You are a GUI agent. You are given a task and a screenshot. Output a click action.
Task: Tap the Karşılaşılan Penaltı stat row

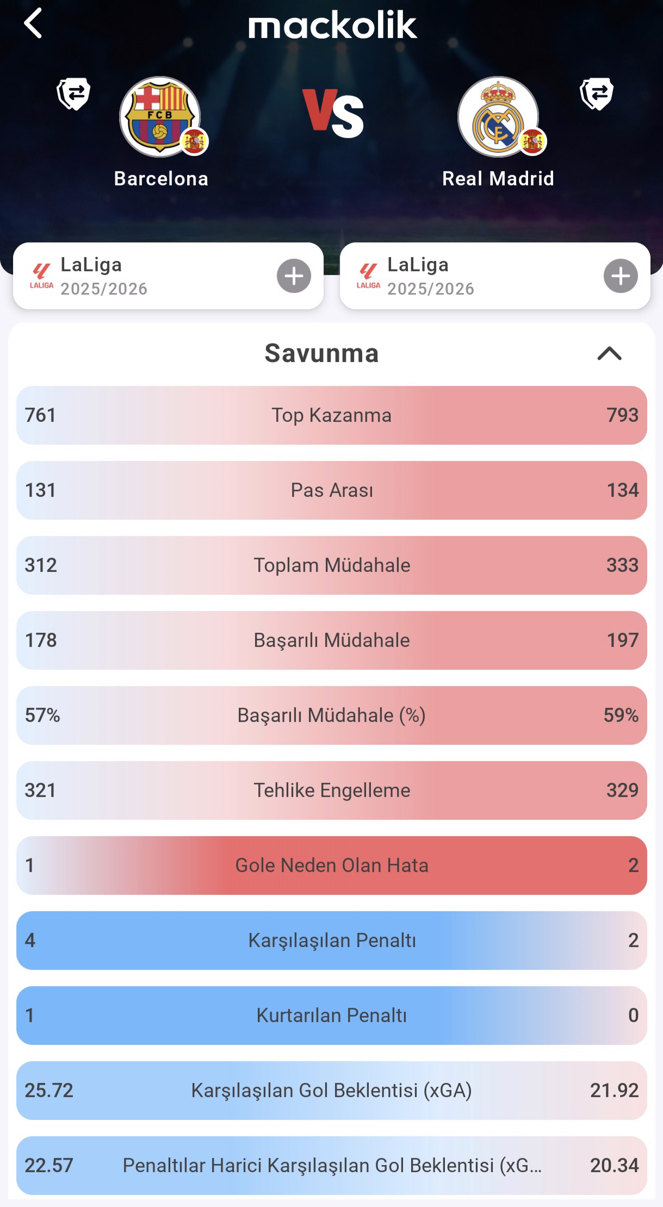331,941
